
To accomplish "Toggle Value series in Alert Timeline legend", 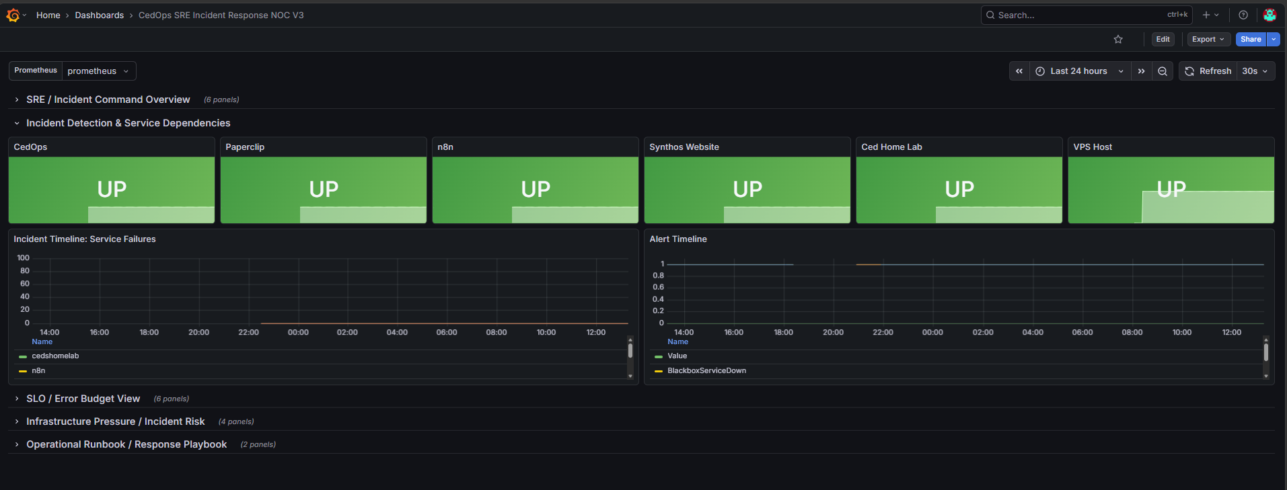I will tap(677, 356).
